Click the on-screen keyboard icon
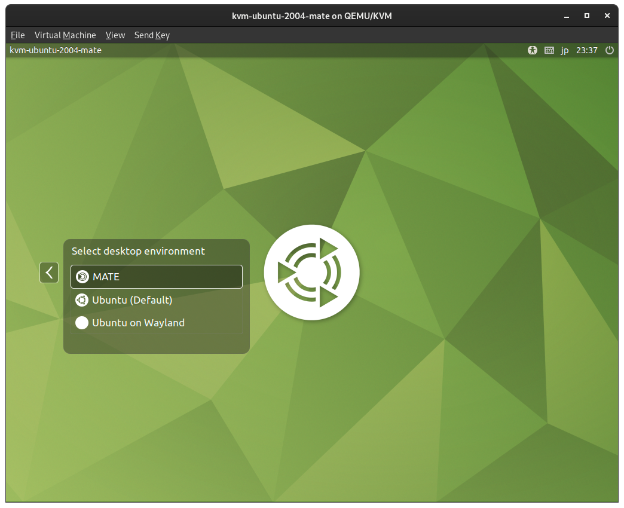 point(549,50)
